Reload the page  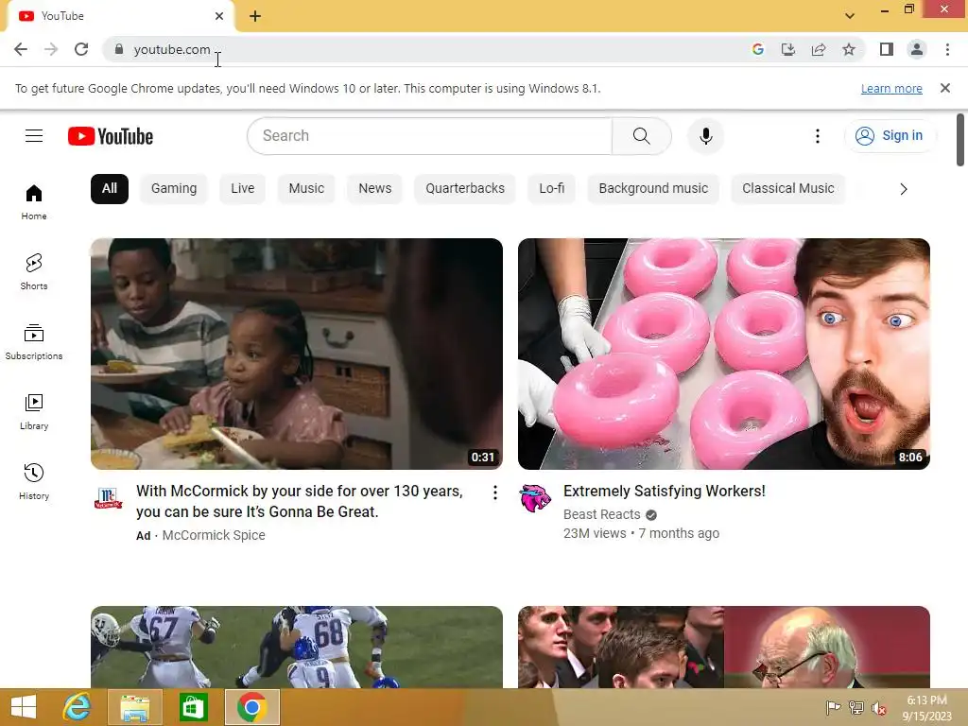click(81, 49)
